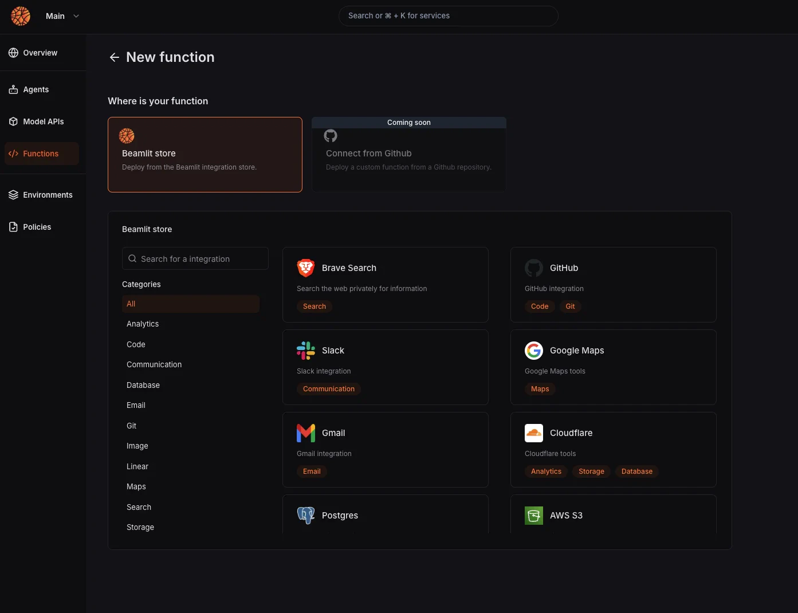Filter integrations by the Communication category
This screenshot has height=613, width=798.
pyautogui.click(x=154, y=364)
